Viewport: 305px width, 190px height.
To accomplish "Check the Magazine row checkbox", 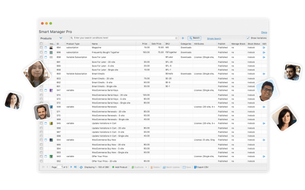I will click(x=41, y=48).
